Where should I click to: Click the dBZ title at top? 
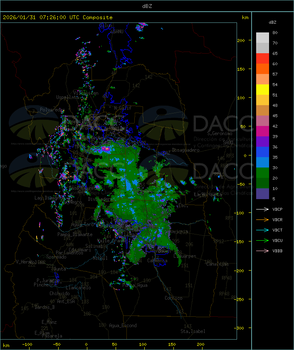pos(147,6)
